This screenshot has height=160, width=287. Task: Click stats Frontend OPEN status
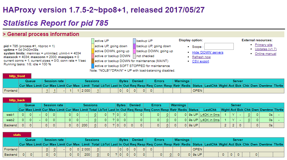point(197,149)
